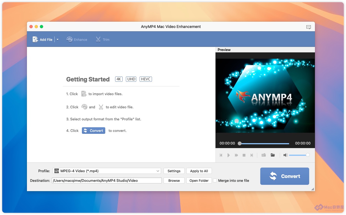Image resolution: width=346 pixels, height=215 pixels.
Task: Click Apply to All button
Action: [x=199, y=171]
